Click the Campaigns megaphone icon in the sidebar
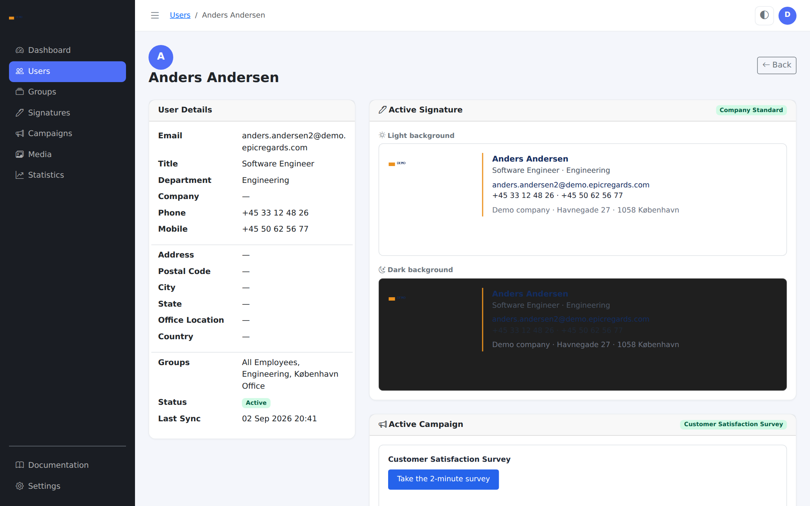This screenshot has width=810, height=506. 19,133
